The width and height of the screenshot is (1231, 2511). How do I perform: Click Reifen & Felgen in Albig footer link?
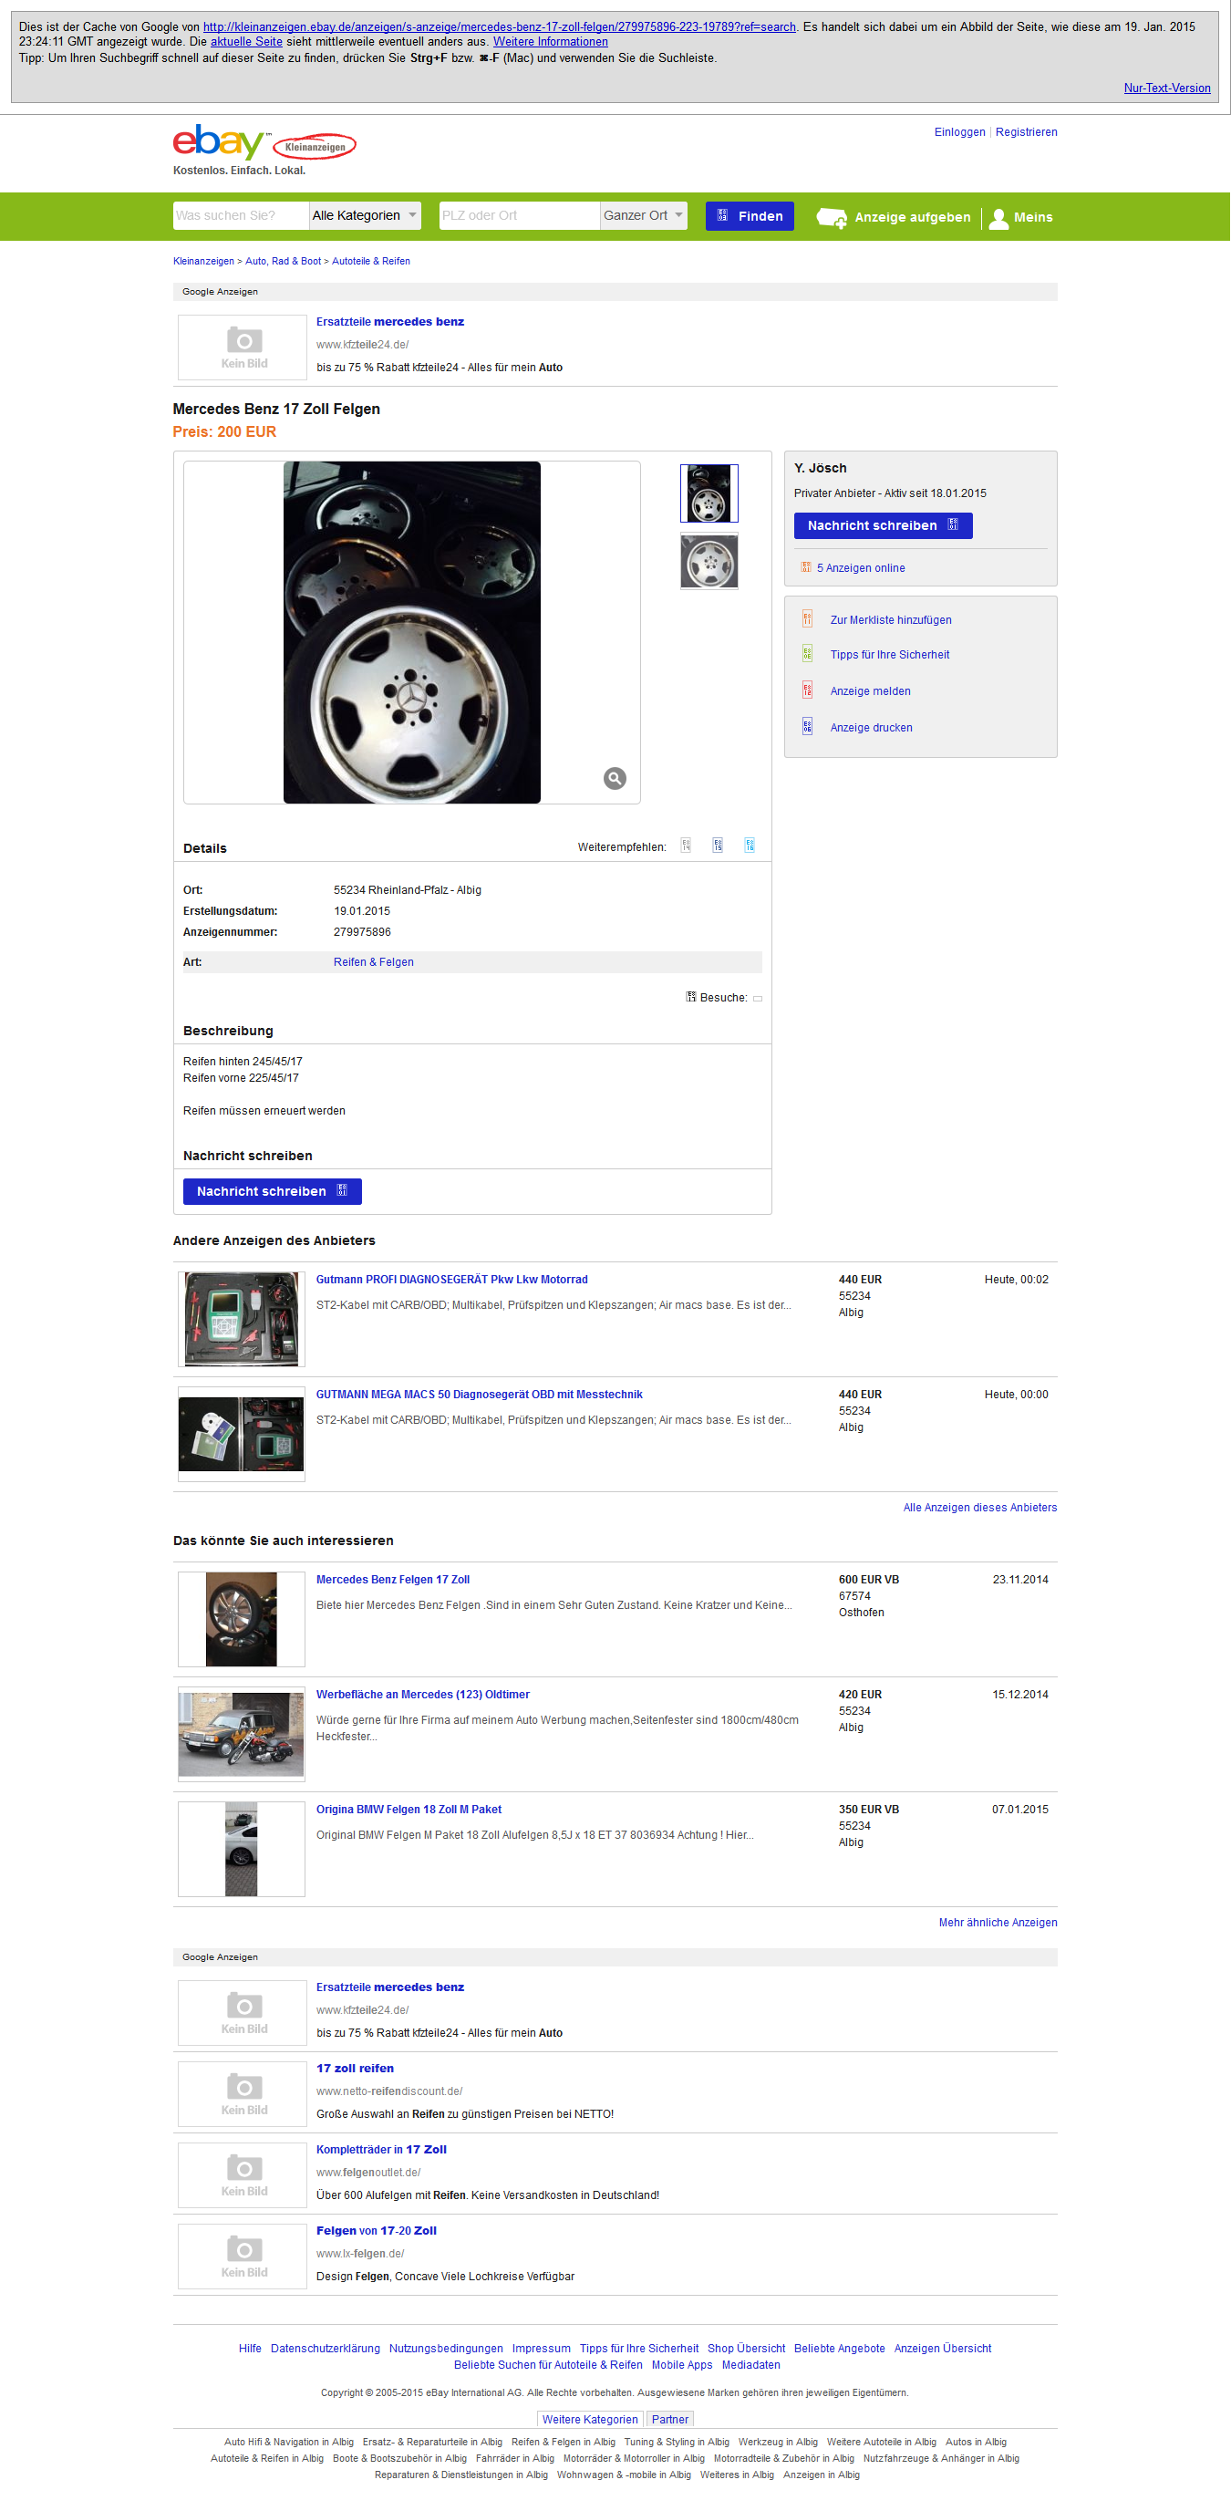click(564, 2442)
